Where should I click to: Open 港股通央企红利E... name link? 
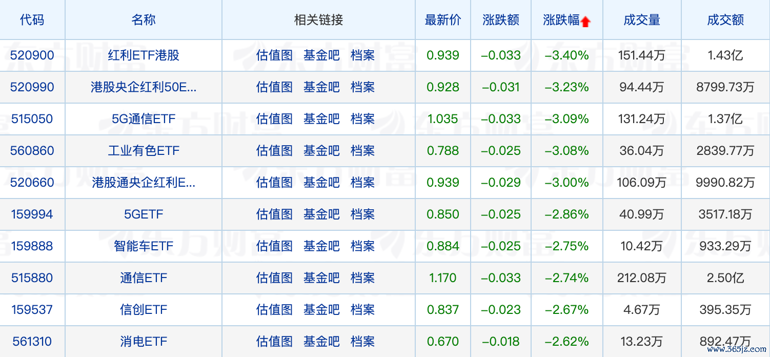click(x=144, y=183)
